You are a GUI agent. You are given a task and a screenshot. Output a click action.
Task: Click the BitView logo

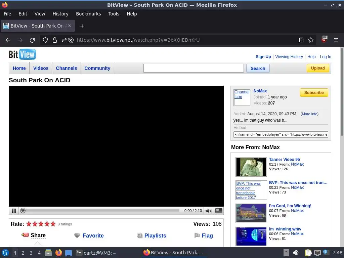[22, 54]
